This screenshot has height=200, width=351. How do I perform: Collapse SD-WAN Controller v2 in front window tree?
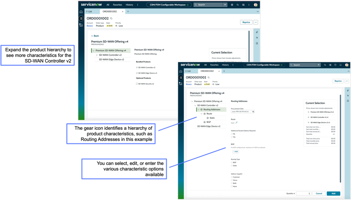pyautogui.click(x=195, y=105)
